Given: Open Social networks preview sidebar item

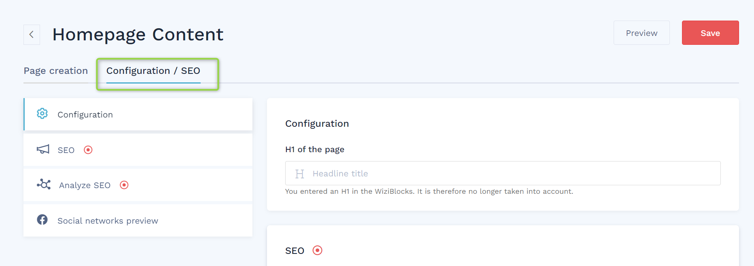Looking at the screenshot, I should click(138, 220).
